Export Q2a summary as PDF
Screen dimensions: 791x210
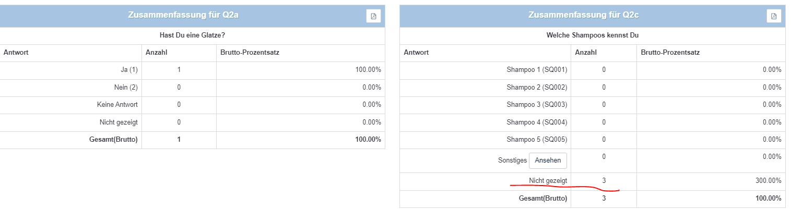[373, 16]
